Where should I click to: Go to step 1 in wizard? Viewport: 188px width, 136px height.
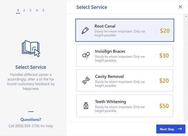pos(18,10)
